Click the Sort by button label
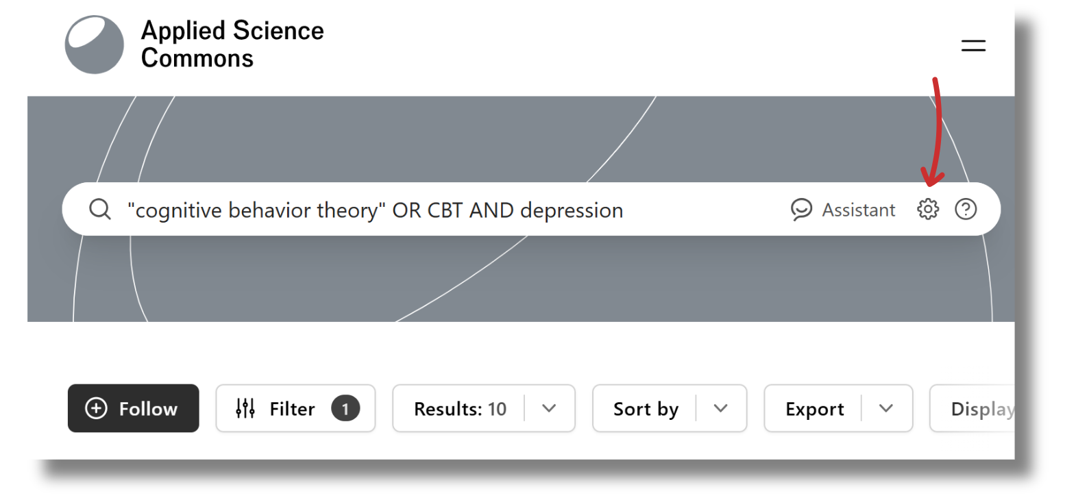This screenshot has width=1076, height=498. (646, 409)
